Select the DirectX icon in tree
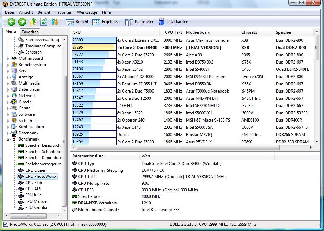Viewport: 324px width, 231px height. pos(14,102)
